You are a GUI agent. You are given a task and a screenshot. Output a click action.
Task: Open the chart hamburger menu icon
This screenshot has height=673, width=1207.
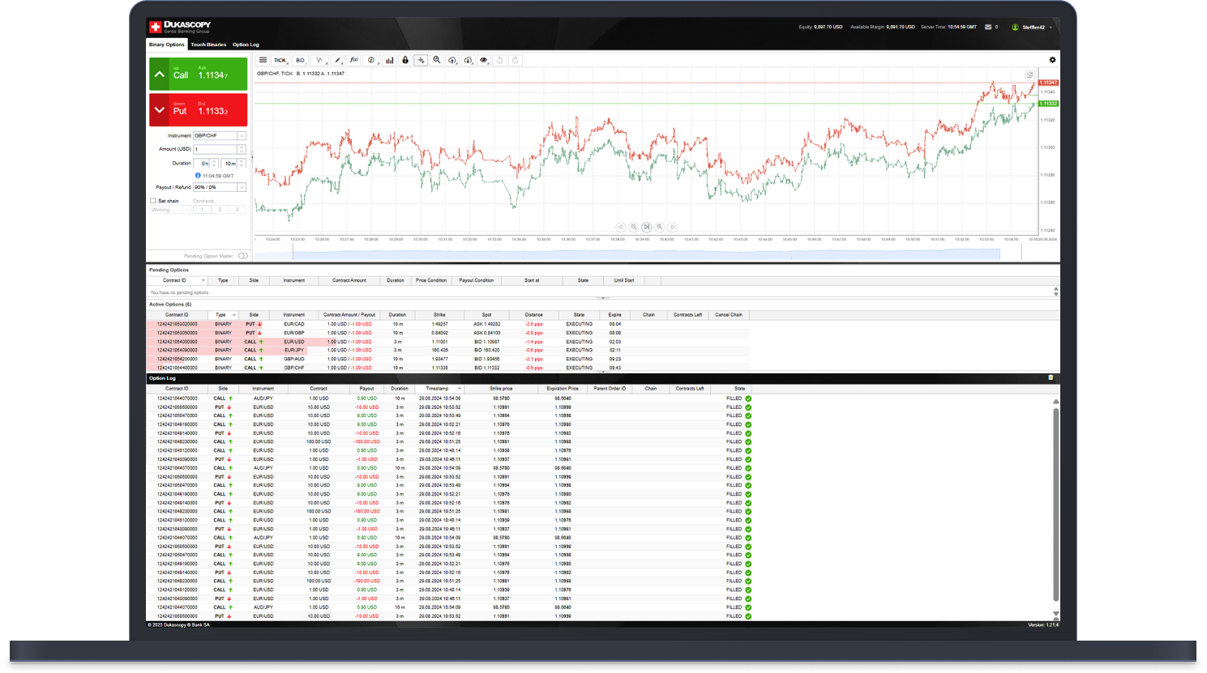click(263, 60)
